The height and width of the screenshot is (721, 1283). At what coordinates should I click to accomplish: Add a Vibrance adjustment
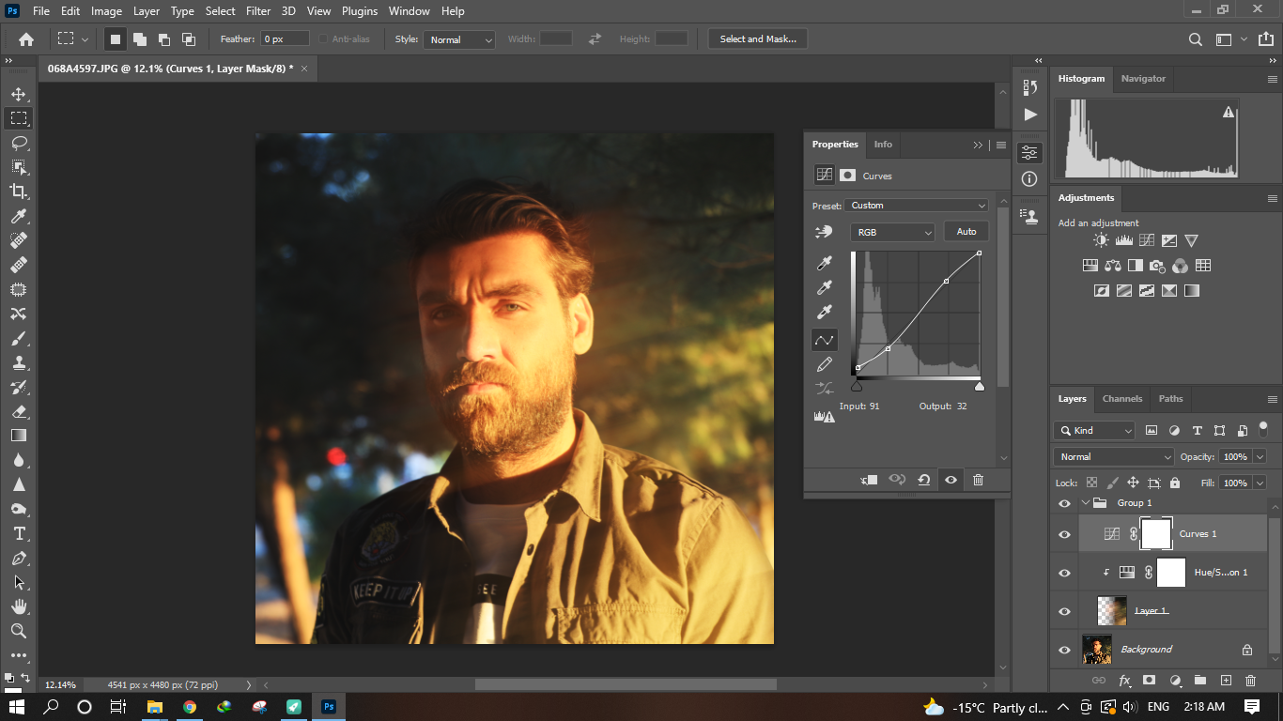[x=1192, y=241]
